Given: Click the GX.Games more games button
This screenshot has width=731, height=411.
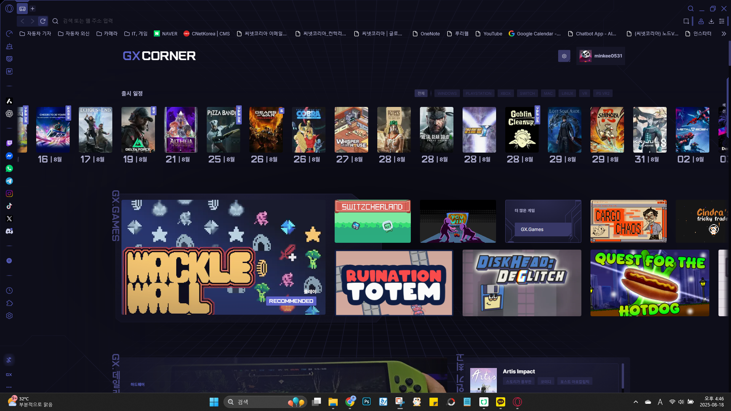Looking at the screenshot, I should (543, 229).
